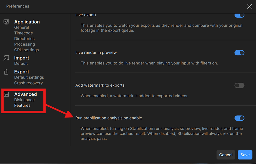Click the Import section heading

point(22,58)
